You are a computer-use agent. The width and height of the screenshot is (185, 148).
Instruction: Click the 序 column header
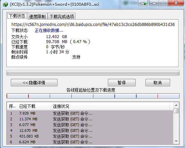pyautogui.click(x=12, y=106)
